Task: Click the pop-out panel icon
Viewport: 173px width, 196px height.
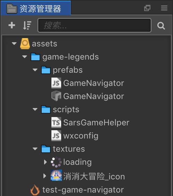Action: (147, 8)
